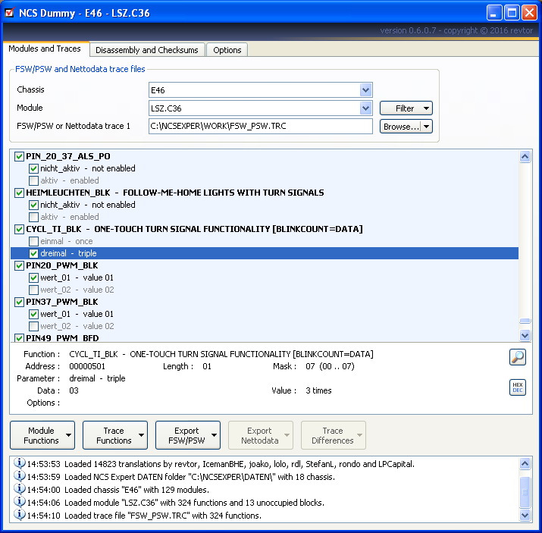Open the Module dropdown list

(365, 108)
